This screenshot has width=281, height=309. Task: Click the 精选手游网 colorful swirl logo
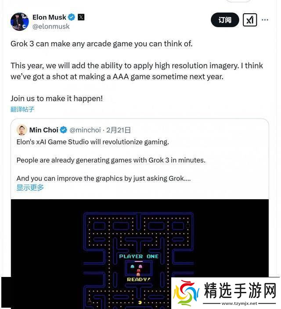186,293
